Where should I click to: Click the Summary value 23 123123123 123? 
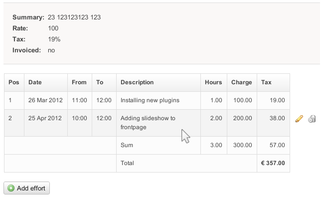point(74,17)
